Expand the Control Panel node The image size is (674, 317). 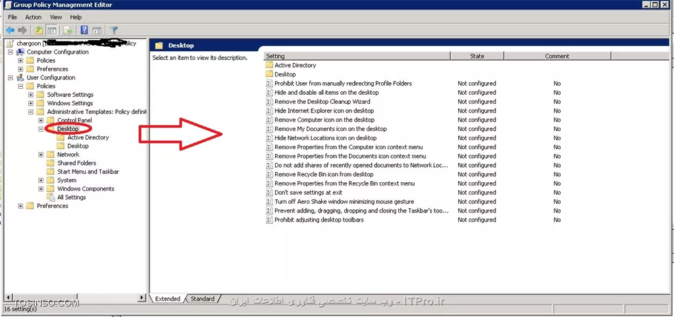pos(41,120)
